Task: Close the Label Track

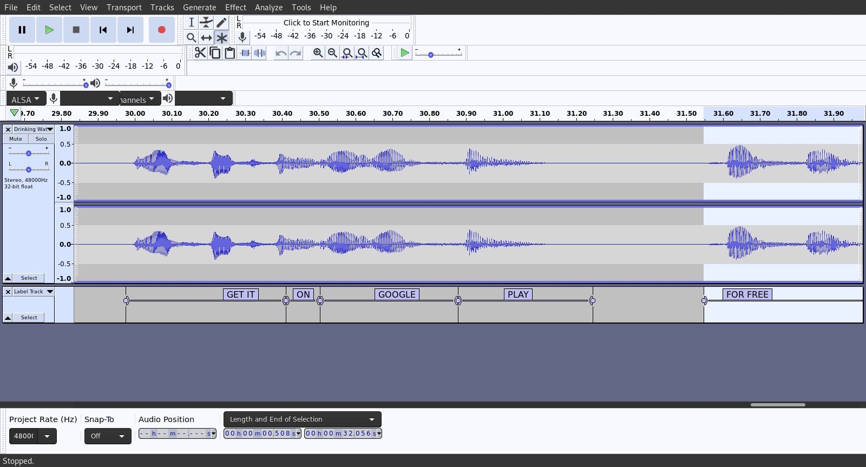Action: [8, 292]
